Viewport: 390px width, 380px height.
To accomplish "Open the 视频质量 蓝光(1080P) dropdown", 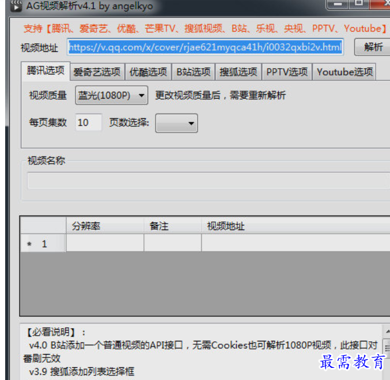I will click(111, 95).
